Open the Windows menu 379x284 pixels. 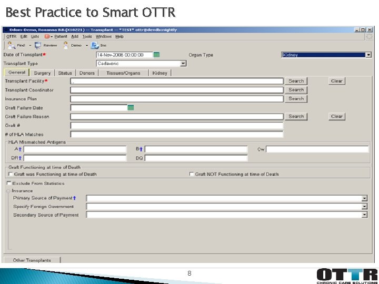[x=104, y=36]
